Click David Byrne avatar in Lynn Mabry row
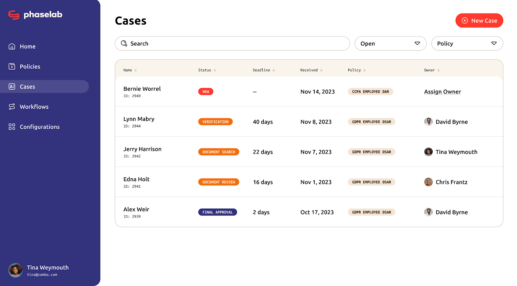Screen dimensions: 517x286 pos(428,122)
